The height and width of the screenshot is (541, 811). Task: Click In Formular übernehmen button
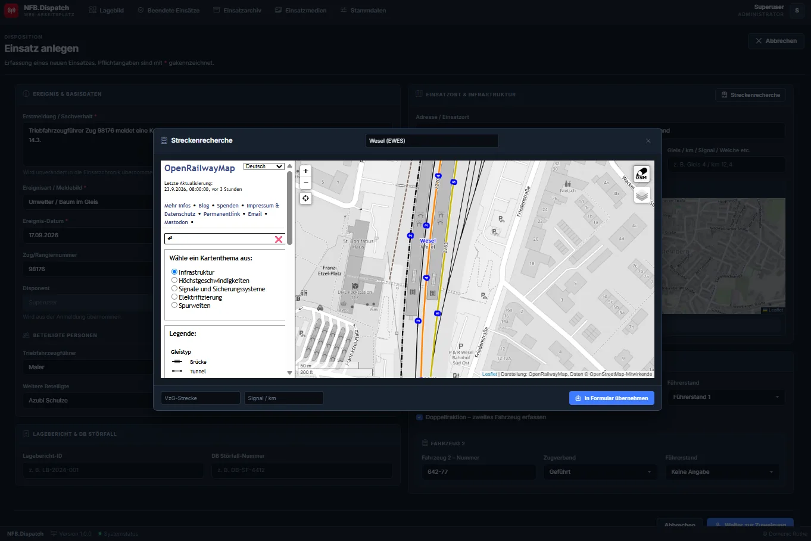click(x=612, y=398)
